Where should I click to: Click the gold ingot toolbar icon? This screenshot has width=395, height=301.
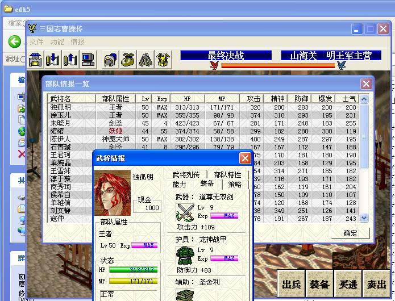164,59
